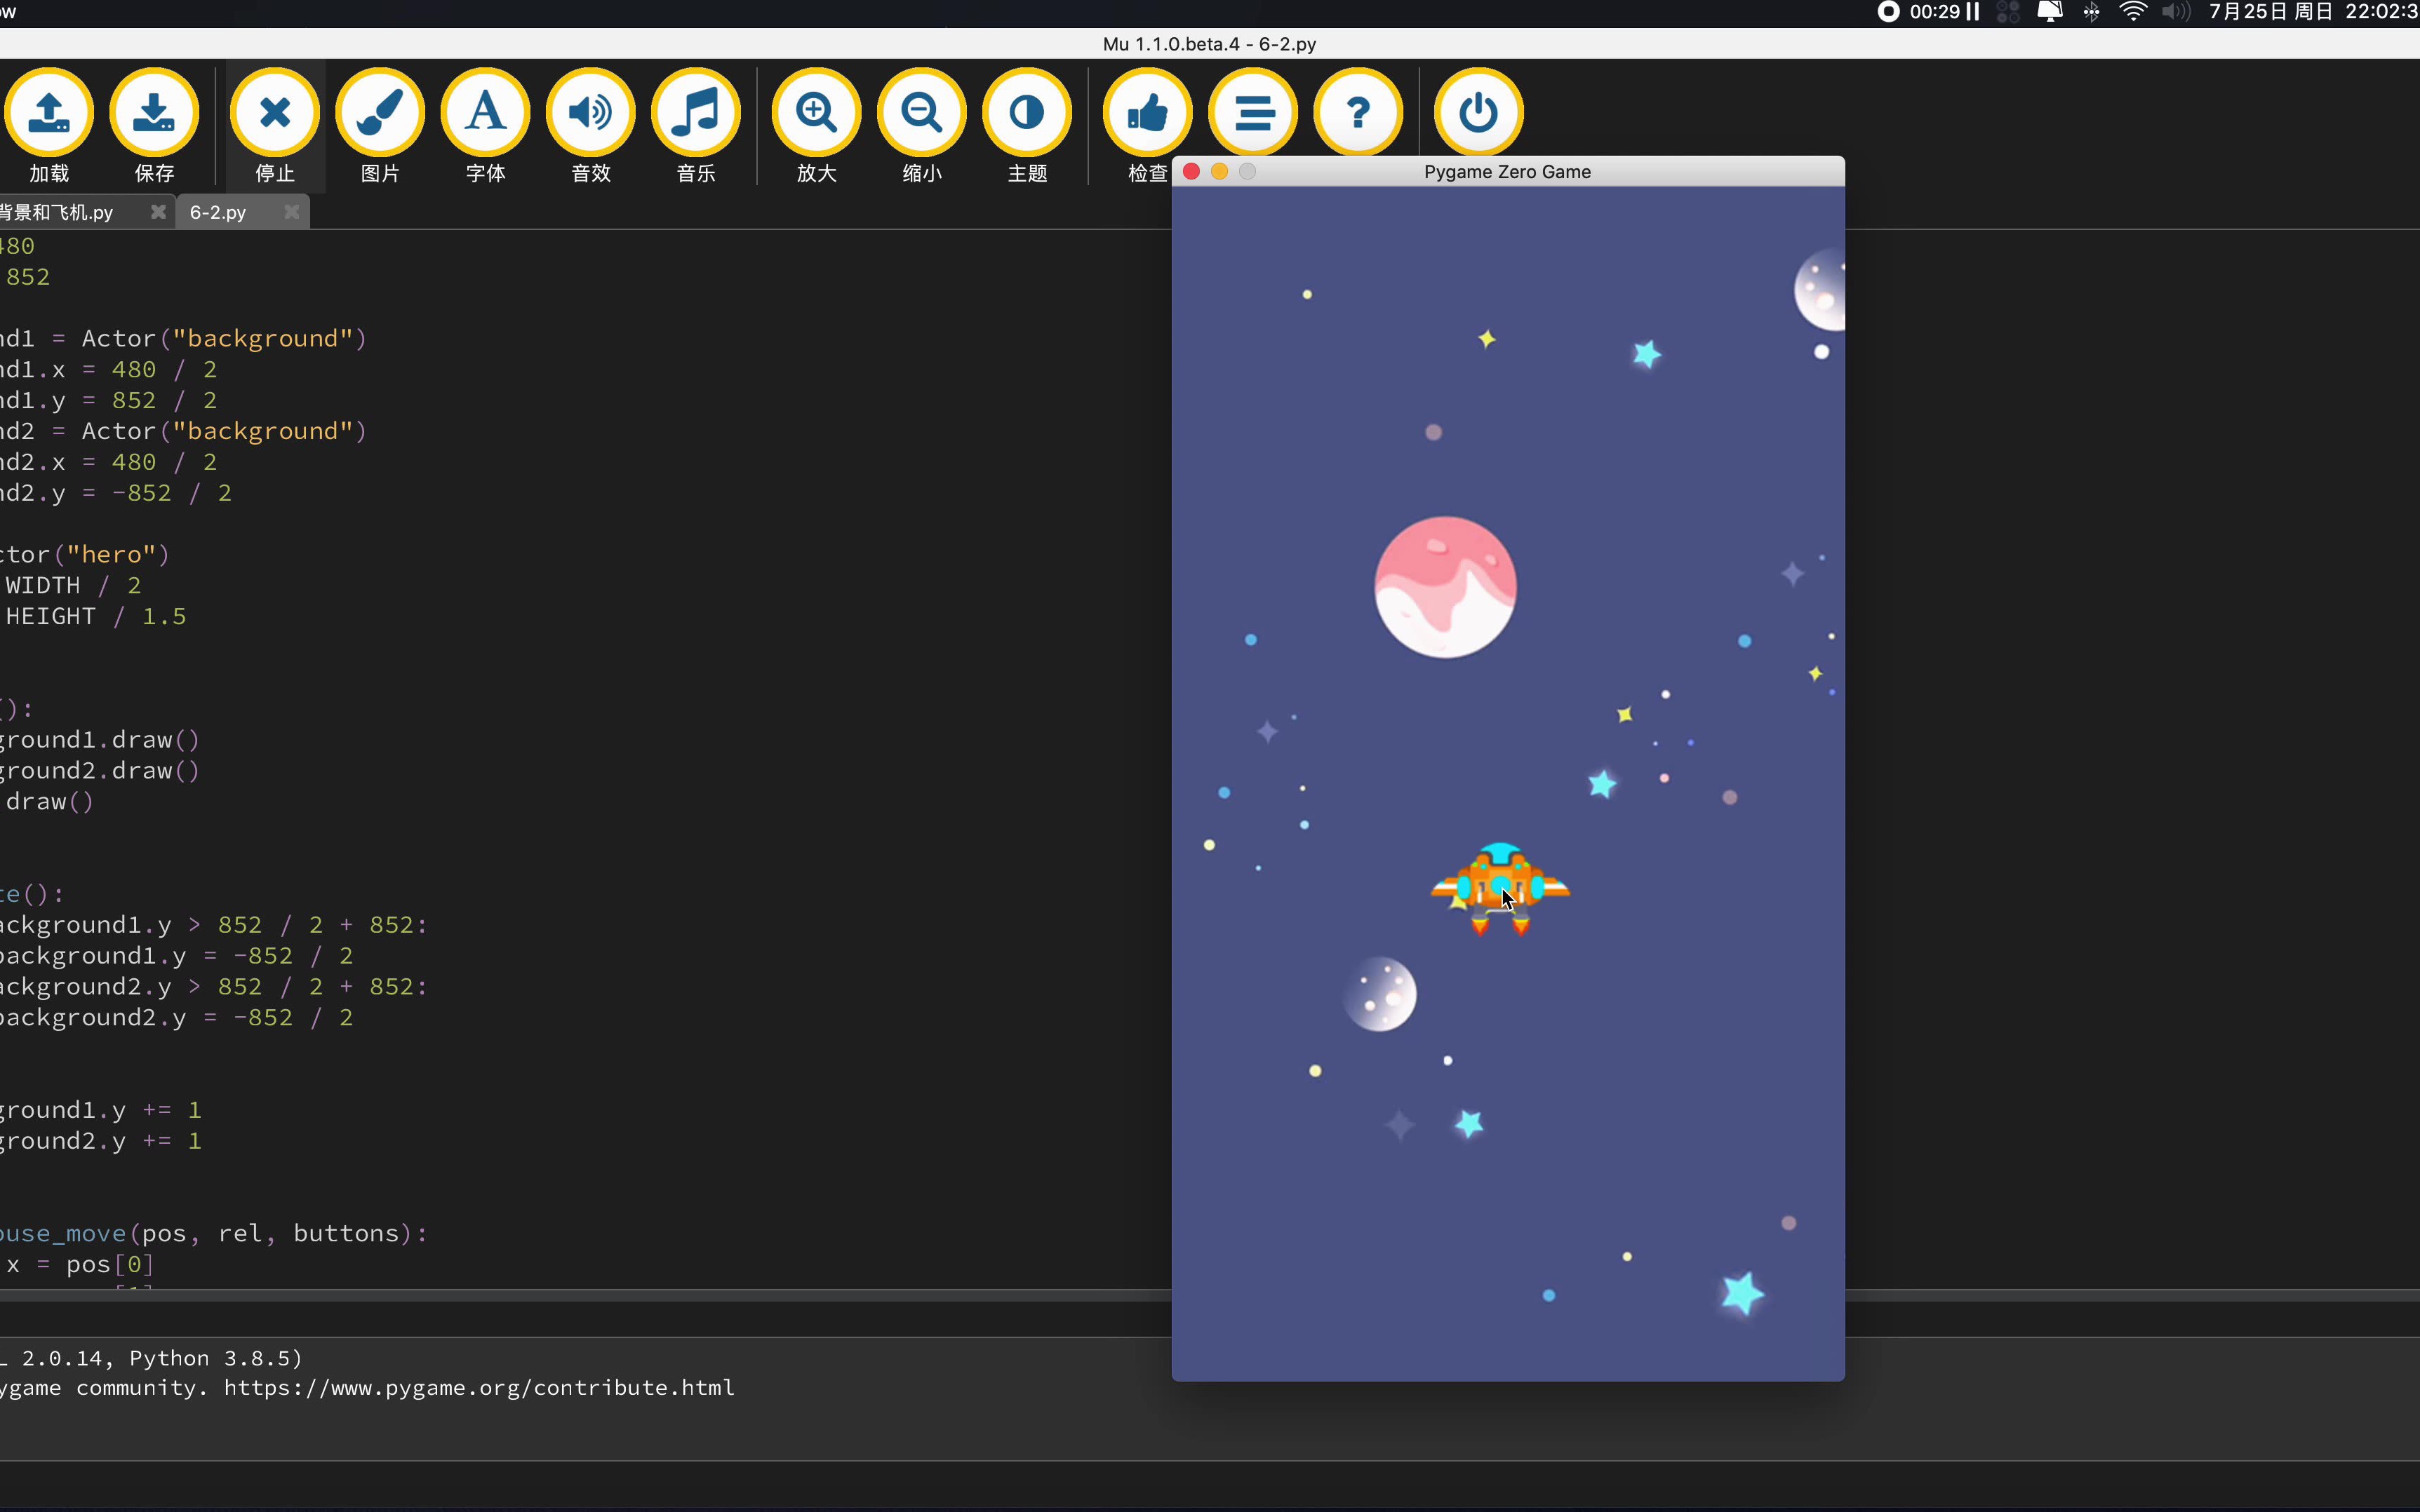Open help via the question mark icon
Viewport: 2420px width, 1512px height.
tap(1358, 112)
